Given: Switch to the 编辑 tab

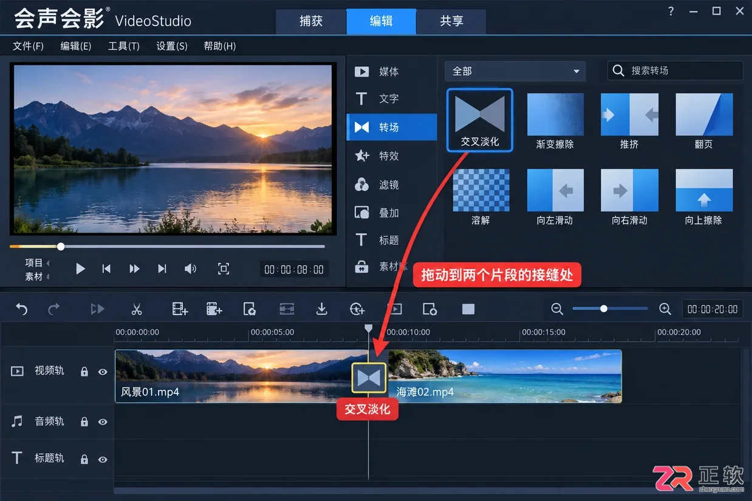Looking at the screenshot, I should click(x=381, y=21).
